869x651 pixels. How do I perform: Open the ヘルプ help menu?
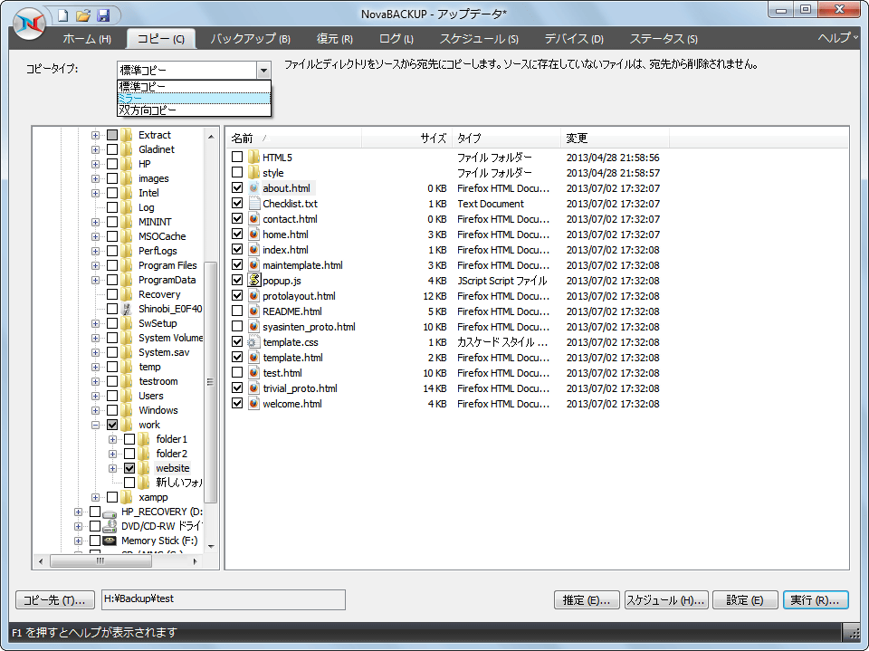pyautogui.click(x=836, y=38)
